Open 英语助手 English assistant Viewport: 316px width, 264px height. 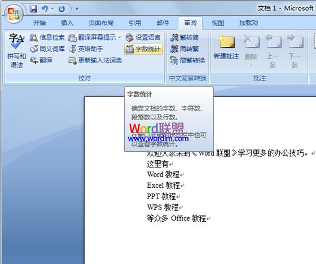pos(86,49)
